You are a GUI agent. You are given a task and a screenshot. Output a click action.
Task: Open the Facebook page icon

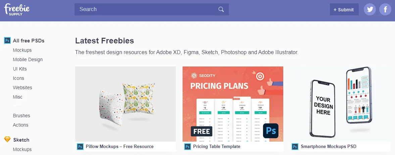click(x=385, y=9)
